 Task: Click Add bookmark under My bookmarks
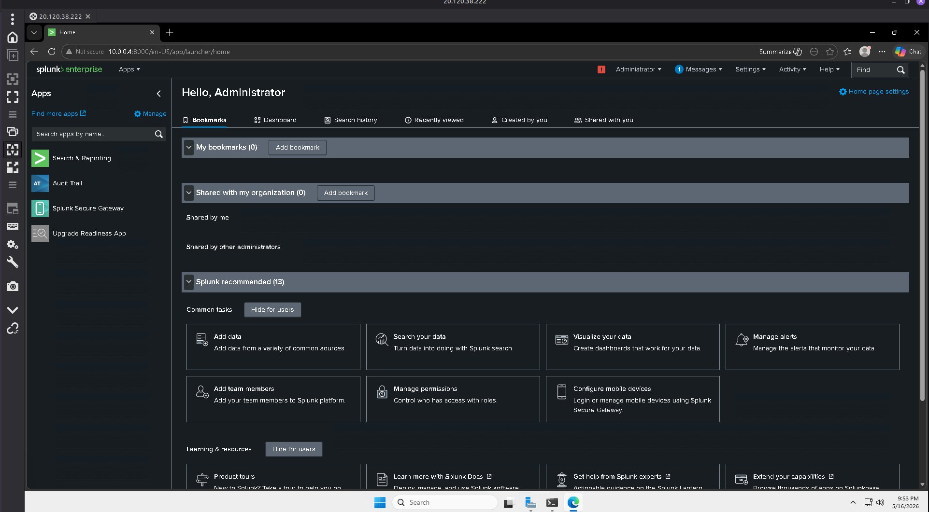click(x=297, y=148)
